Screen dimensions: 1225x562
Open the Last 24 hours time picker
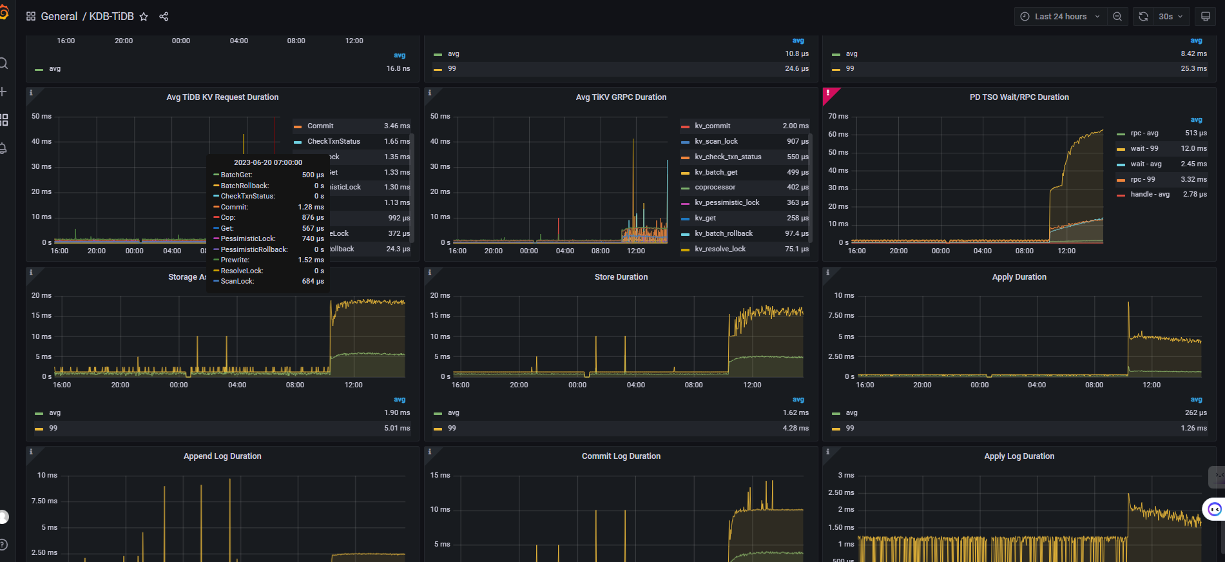[1060, 17]
